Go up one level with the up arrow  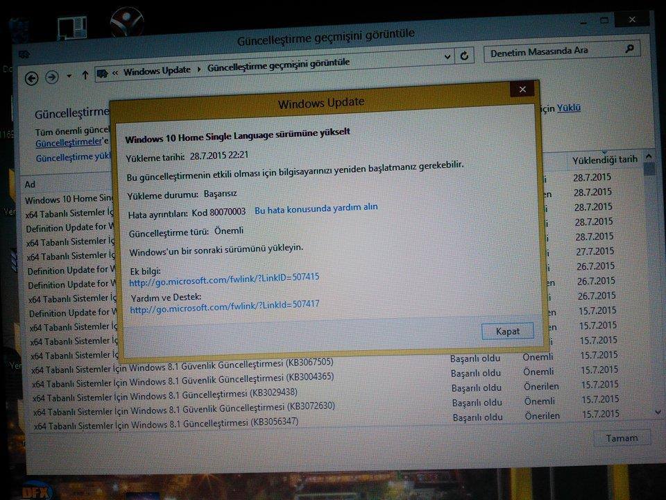[x=85, y=75]
